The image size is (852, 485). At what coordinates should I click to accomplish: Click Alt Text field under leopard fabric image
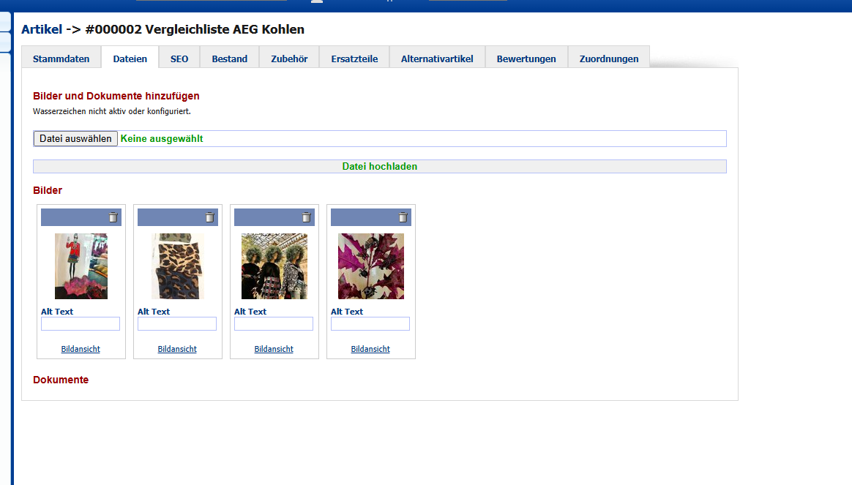point(177,323)
